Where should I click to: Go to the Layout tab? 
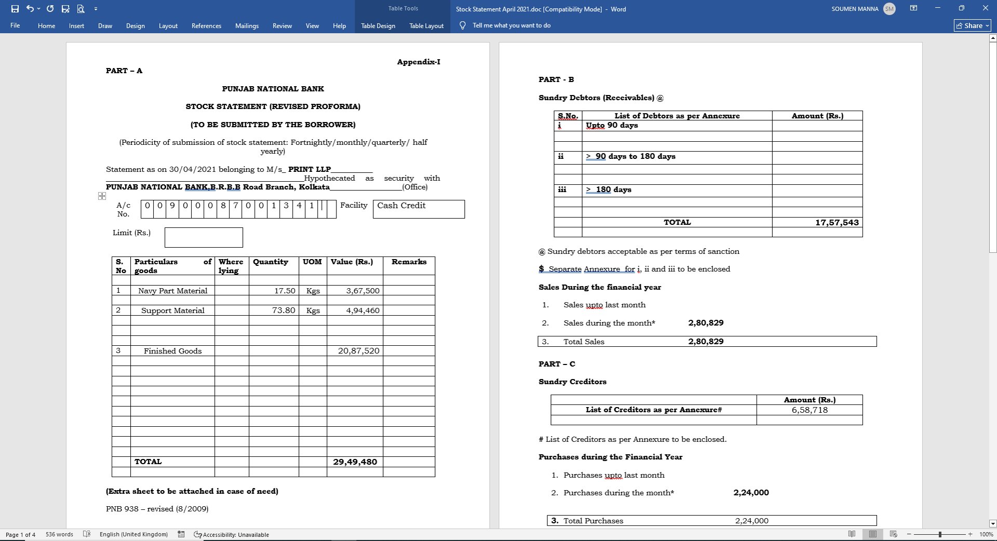pos(168,26)
